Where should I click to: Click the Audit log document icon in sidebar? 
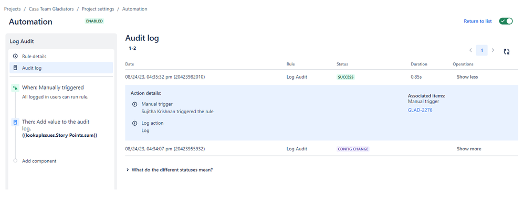click(x=15, y=68)
